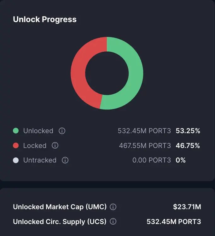Click info icon for Unlocked Circ. Supply (UCS)
Image resolution: width=215 pixels, height=236 pixels.
113,221
